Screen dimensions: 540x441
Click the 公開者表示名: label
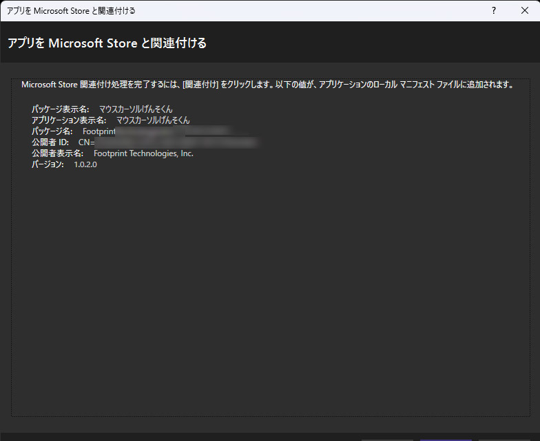pos(58,153)
